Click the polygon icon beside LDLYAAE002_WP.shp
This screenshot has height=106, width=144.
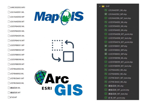pyautogui.click(x=106, y=14)
